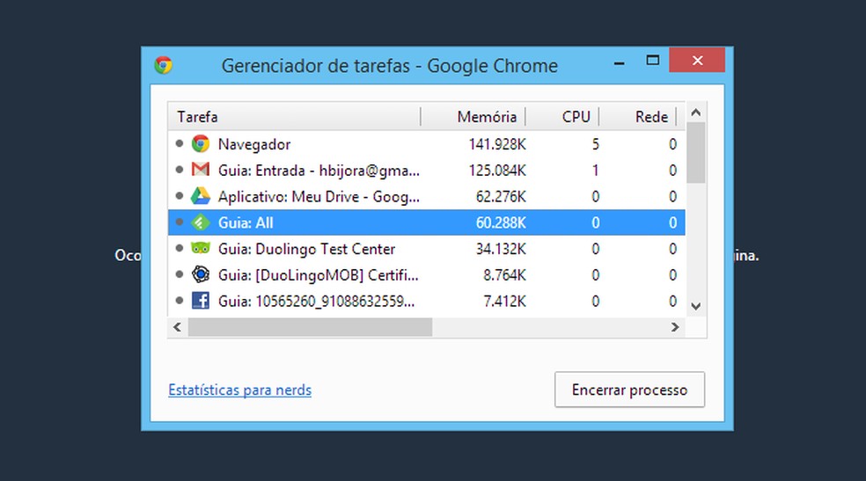Select the Navegador task row
The image size is (866, 481).
(x=426, y=144)
